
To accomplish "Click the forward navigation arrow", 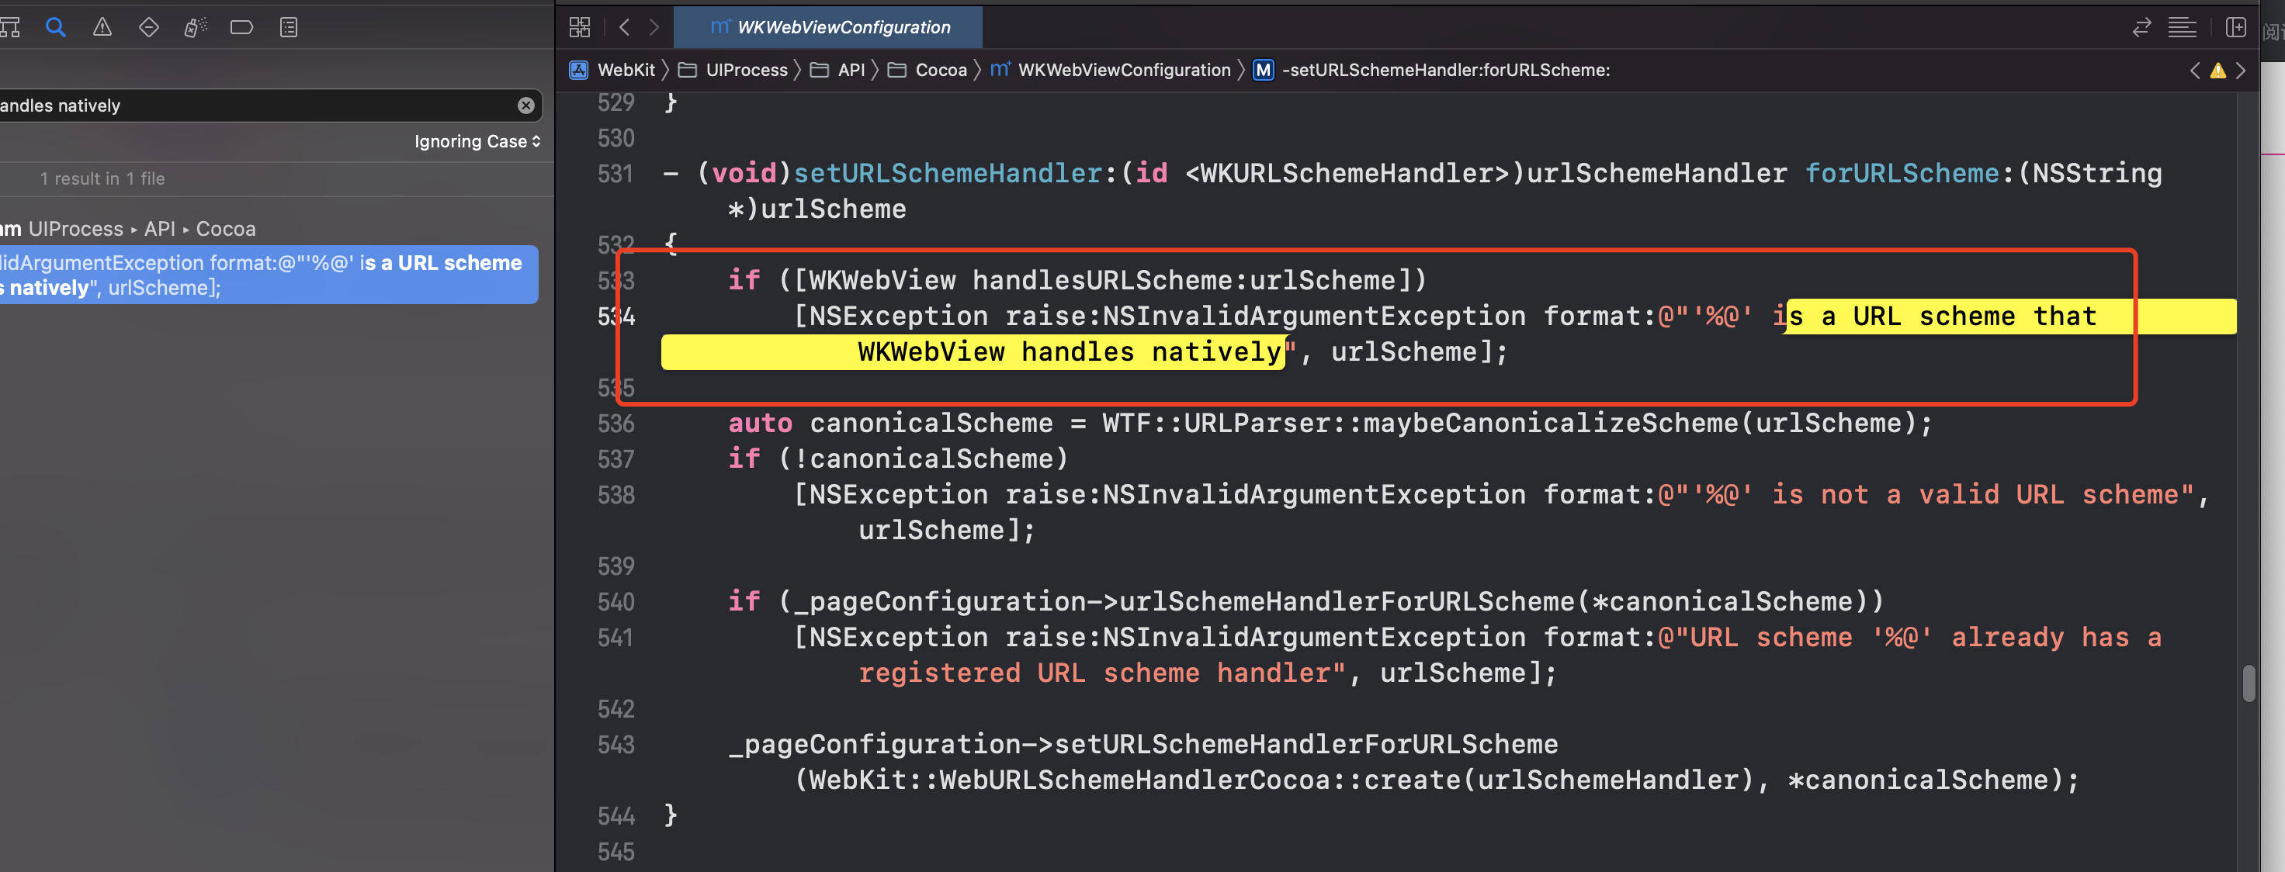I will [x=654, y=27].
